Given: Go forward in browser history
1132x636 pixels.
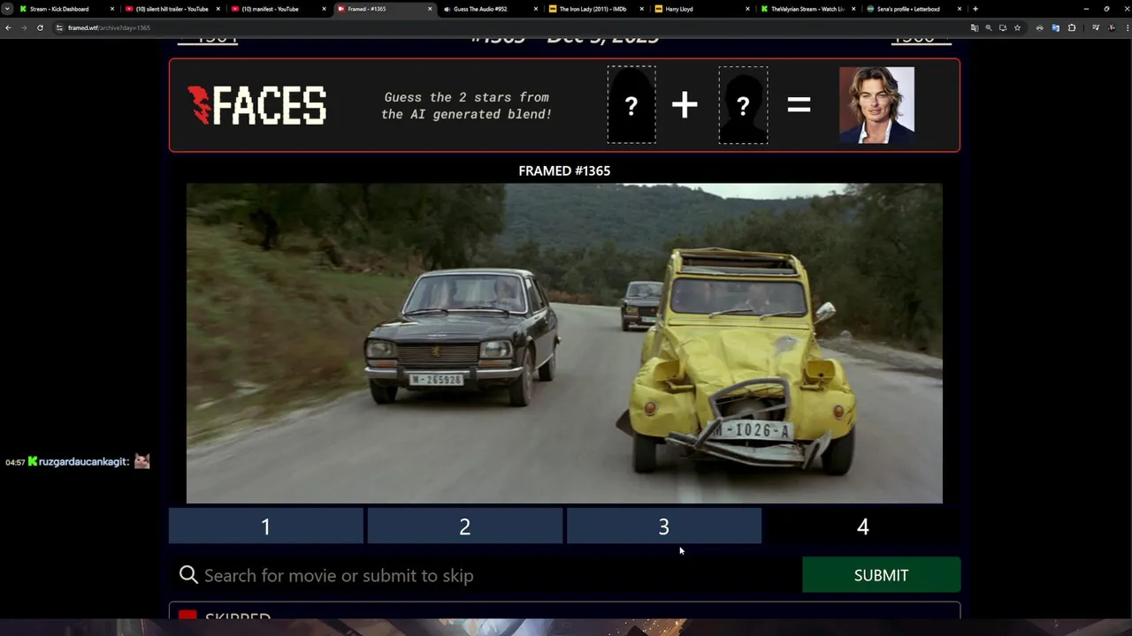Looking at the screenshot, I should click(x=24, y=27).
